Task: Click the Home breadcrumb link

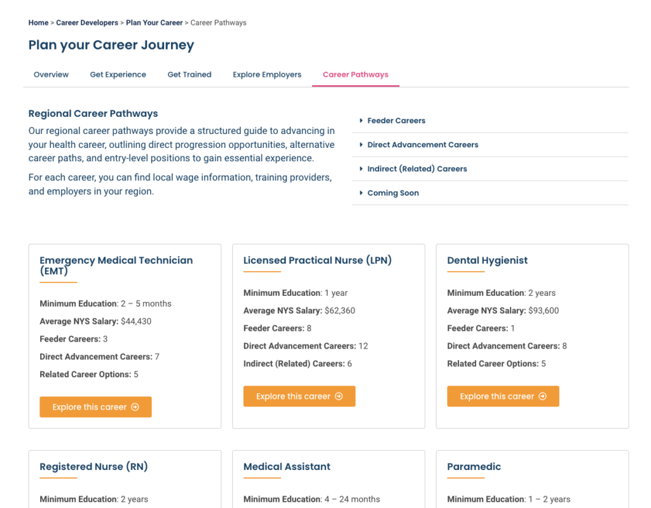Action: (x=38, y=23)
